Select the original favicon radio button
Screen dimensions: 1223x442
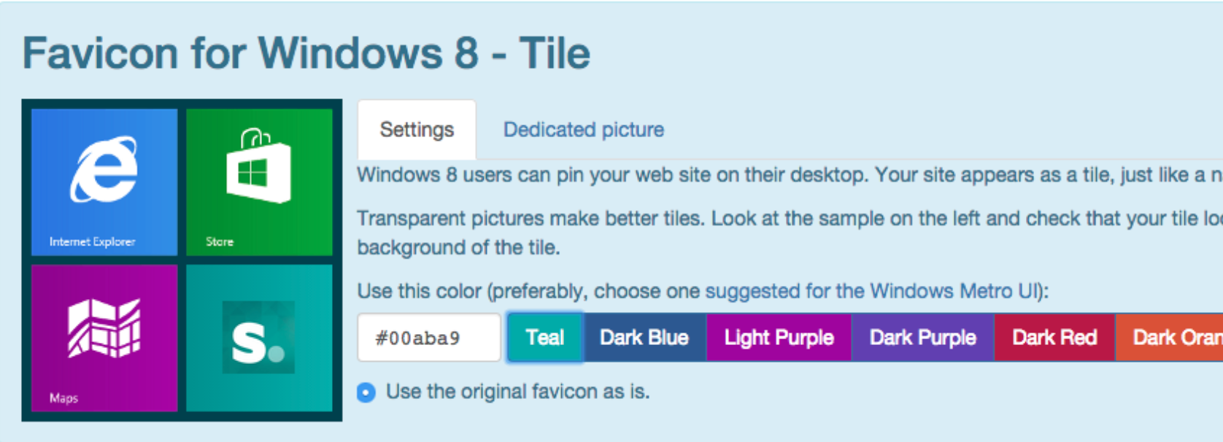click(x=366, y=392)
